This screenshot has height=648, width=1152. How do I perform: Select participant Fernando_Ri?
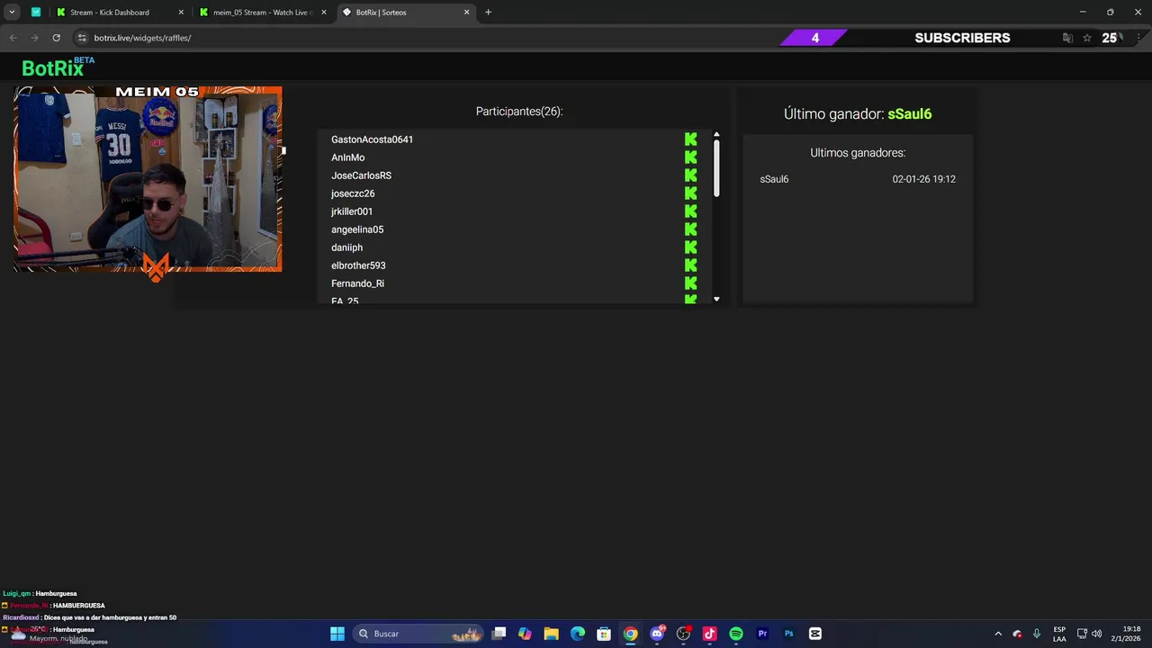click(357, 283)
